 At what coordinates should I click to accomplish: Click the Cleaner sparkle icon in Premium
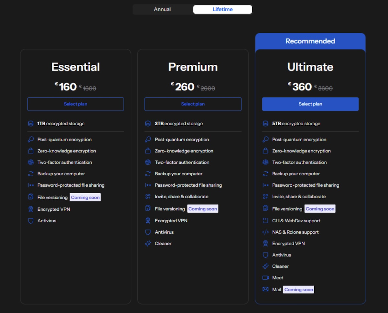point(148,244)
